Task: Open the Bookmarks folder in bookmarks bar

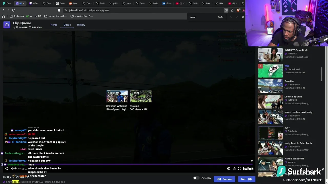Action: click(17, 16)
